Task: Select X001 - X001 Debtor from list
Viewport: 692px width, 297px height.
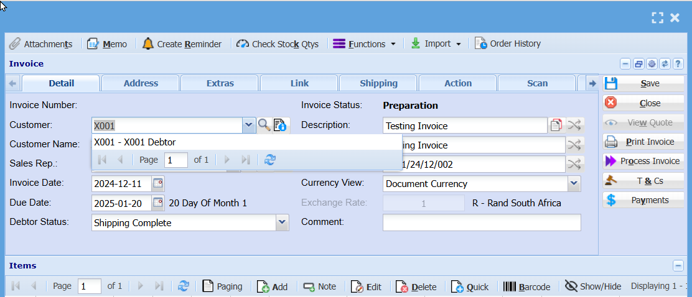Action: (x=246, y=142)
